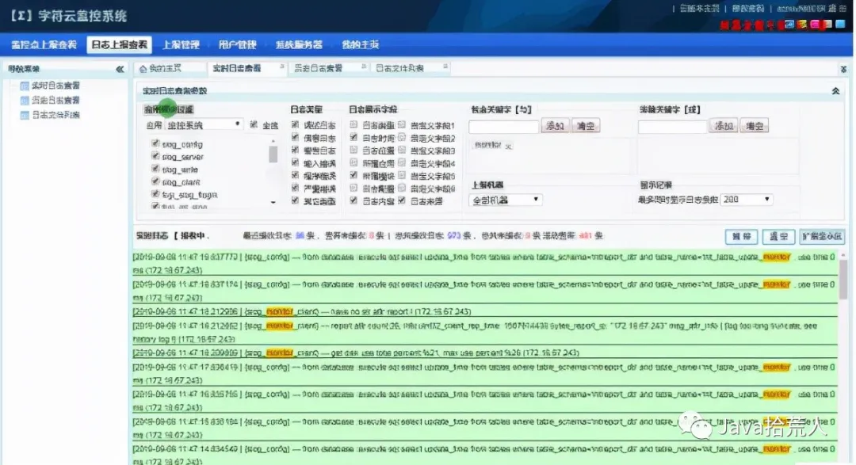The width and height of the screenshot is (856, 465).
Task: Pick the pink theme color swatch
Action: point(815,24)
